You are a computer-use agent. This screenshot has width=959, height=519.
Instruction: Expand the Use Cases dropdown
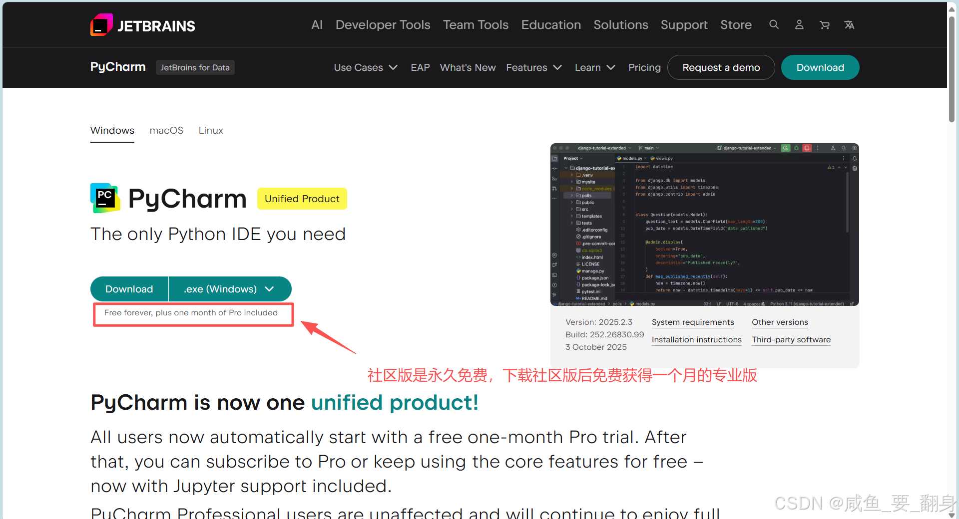[366, 67]
